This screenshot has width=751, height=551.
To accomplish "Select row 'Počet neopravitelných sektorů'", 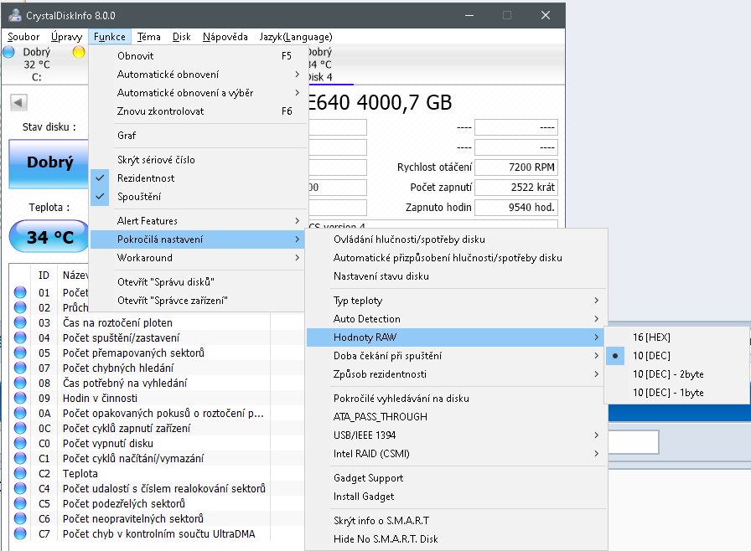I will tap(157, 519).
